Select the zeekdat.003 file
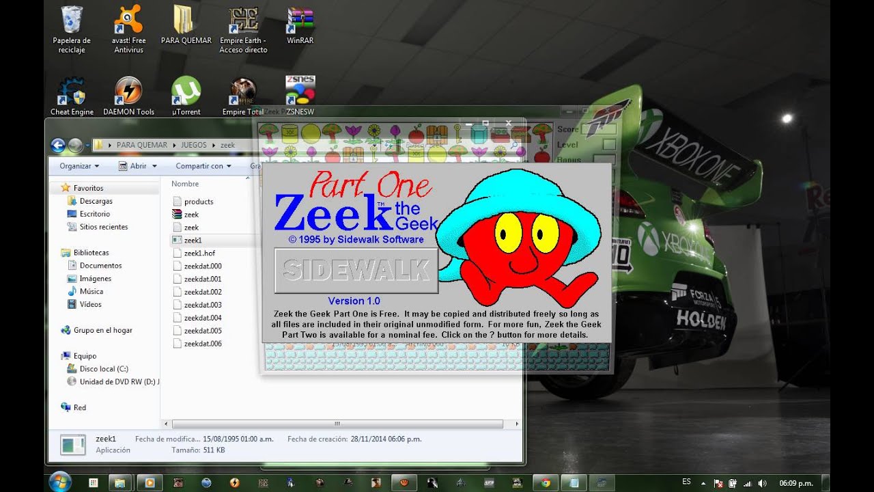The width and height of the screenshot is (874, 492). pos(203,305)
